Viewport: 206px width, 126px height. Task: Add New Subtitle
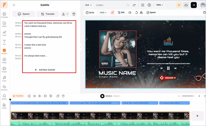coord(45,70)
